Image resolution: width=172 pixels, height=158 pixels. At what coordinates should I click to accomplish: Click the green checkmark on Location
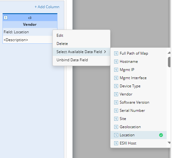click(161, 135)
